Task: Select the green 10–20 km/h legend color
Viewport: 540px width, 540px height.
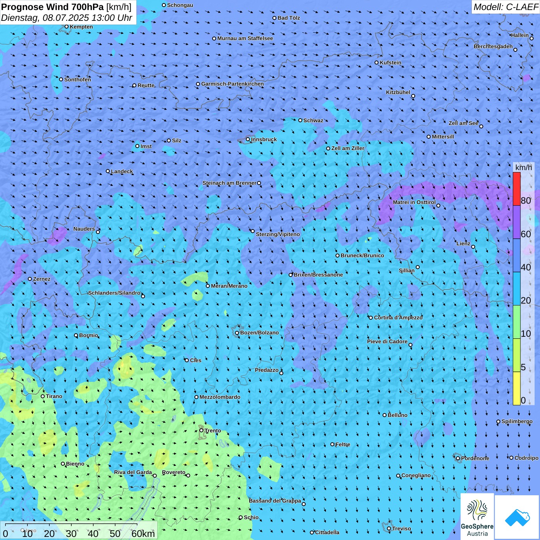Action: 516,322
